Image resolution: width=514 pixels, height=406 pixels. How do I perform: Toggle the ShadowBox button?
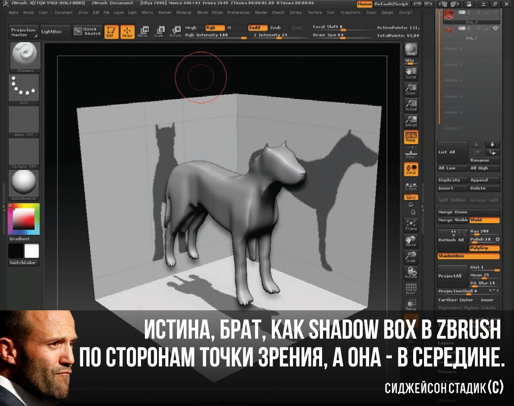pyautogui.click(x=468, y=256)
